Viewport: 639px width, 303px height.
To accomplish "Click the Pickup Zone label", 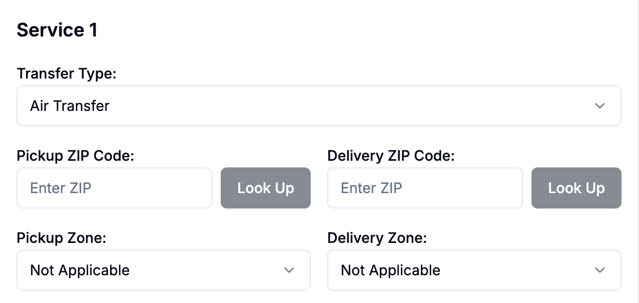I will click(62, 238).
